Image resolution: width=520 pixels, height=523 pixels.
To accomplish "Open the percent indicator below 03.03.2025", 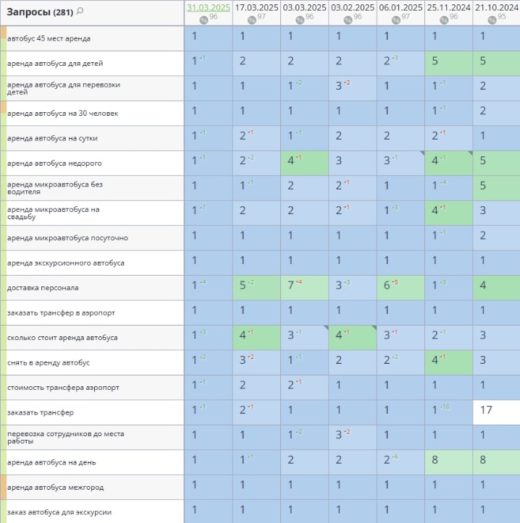I will coord(299,18).
